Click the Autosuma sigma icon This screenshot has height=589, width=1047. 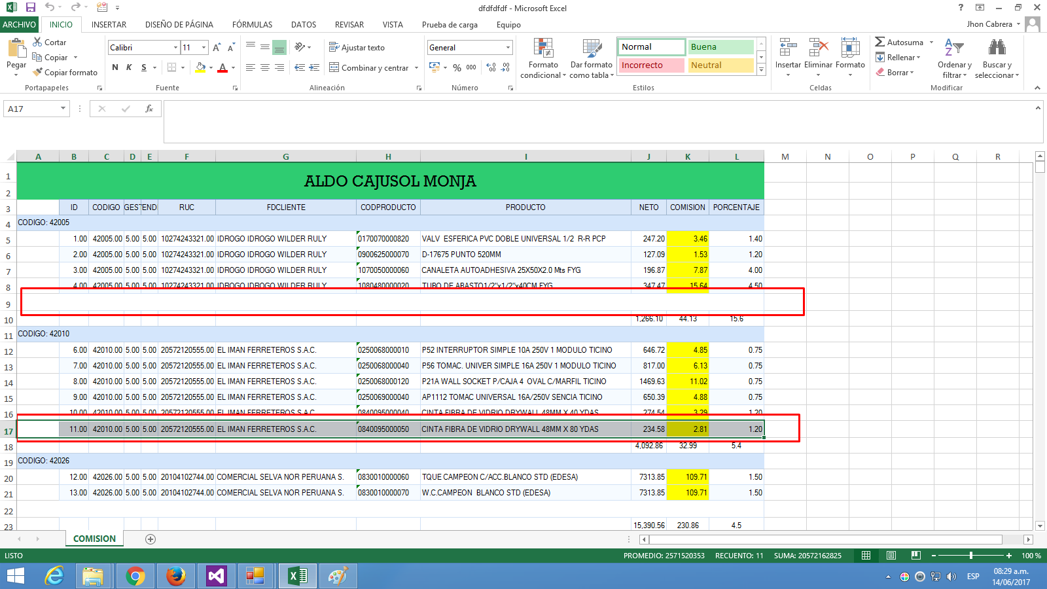[x=880, y=42]
